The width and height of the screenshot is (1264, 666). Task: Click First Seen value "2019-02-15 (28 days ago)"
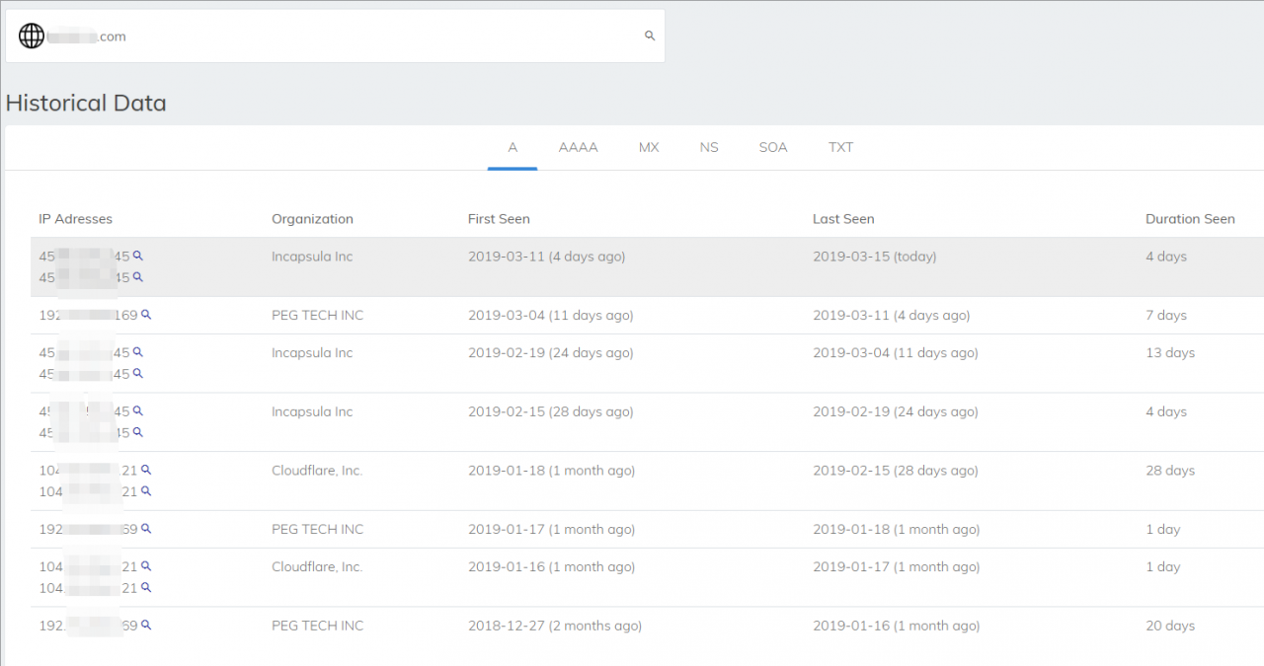[551, 411]
